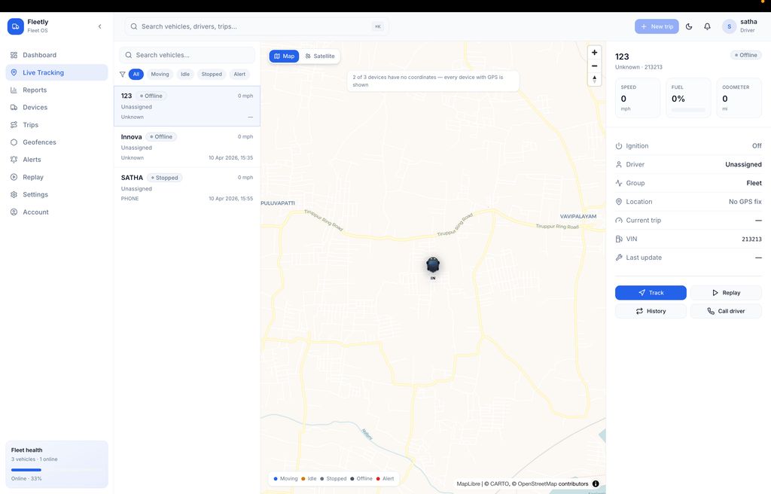Screen dimensions: 771x494
Task: Click the Track button for vehicle 123
Action: click(x=650, y=292)
